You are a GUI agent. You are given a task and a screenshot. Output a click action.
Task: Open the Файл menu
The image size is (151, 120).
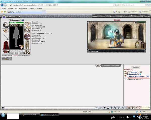tap(4, 8)
